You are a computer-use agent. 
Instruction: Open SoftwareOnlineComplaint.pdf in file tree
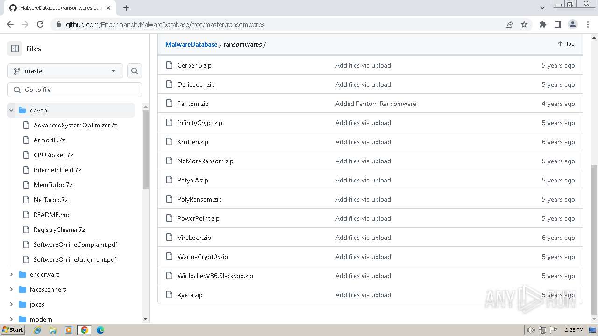(75, 245)
